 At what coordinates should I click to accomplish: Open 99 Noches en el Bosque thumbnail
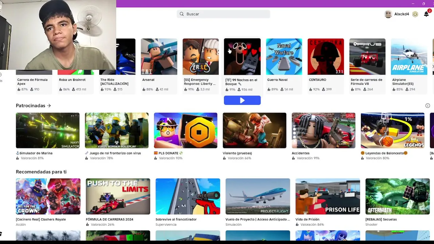pyautogui.click(x=242, y=57)
